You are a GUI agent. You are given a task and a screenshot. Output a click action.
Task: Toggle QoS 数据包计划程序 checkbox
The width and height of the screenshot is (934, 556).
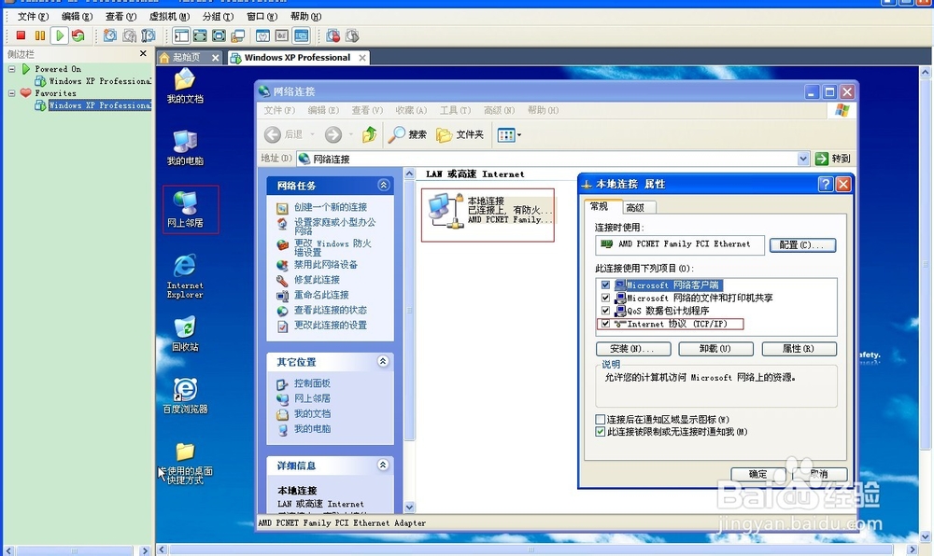(x=606, y=311)
